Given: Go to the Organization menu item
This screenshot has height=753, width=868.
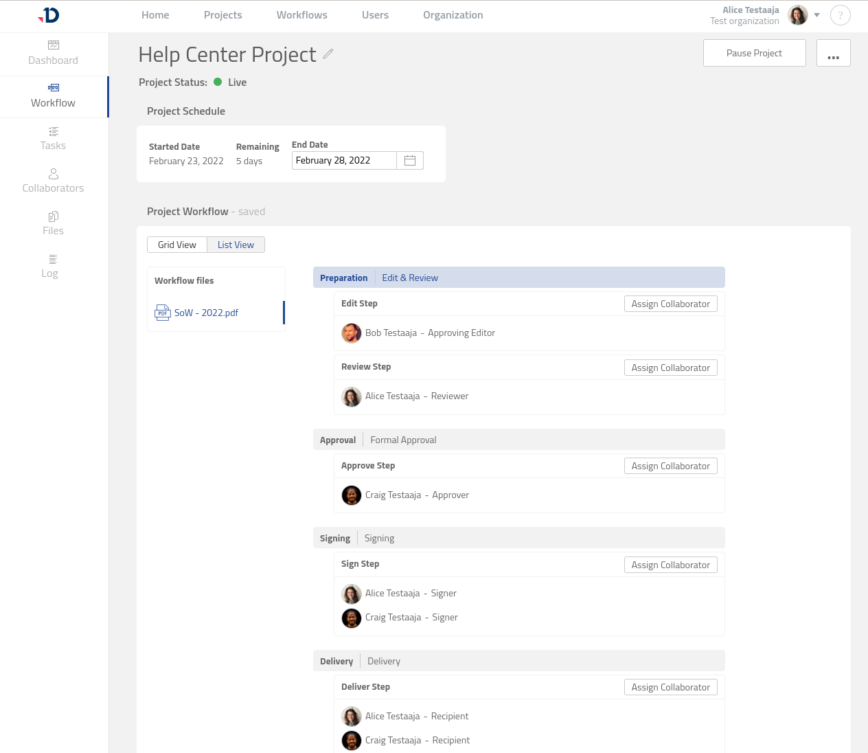Looking at the screenshot, I should click(453, 15).
